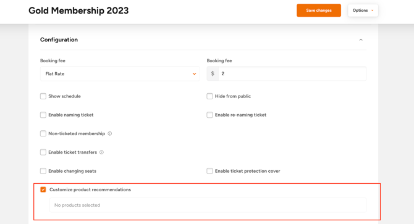Check Enable ticket transfers box
The width and height of the screenshot is (414, 224).
pyautogui.click(x=43, y=152)
